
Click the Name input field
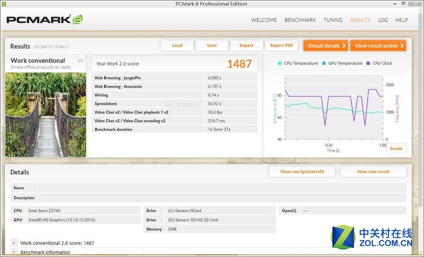222,188
